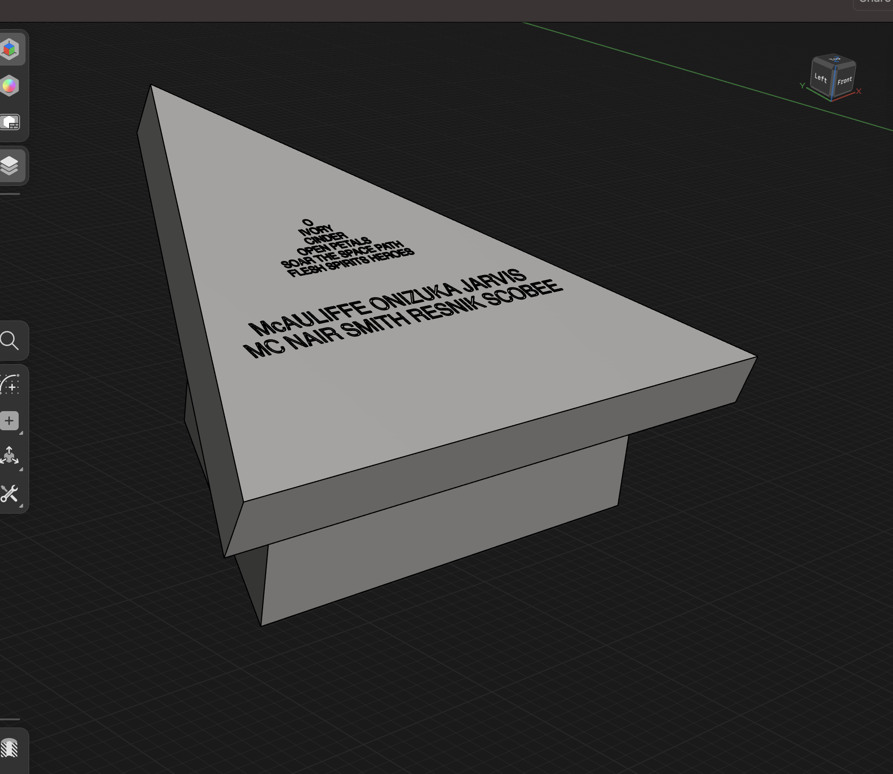
Task: Toggle the Items layers panel
Action: (x=10, y=165)
